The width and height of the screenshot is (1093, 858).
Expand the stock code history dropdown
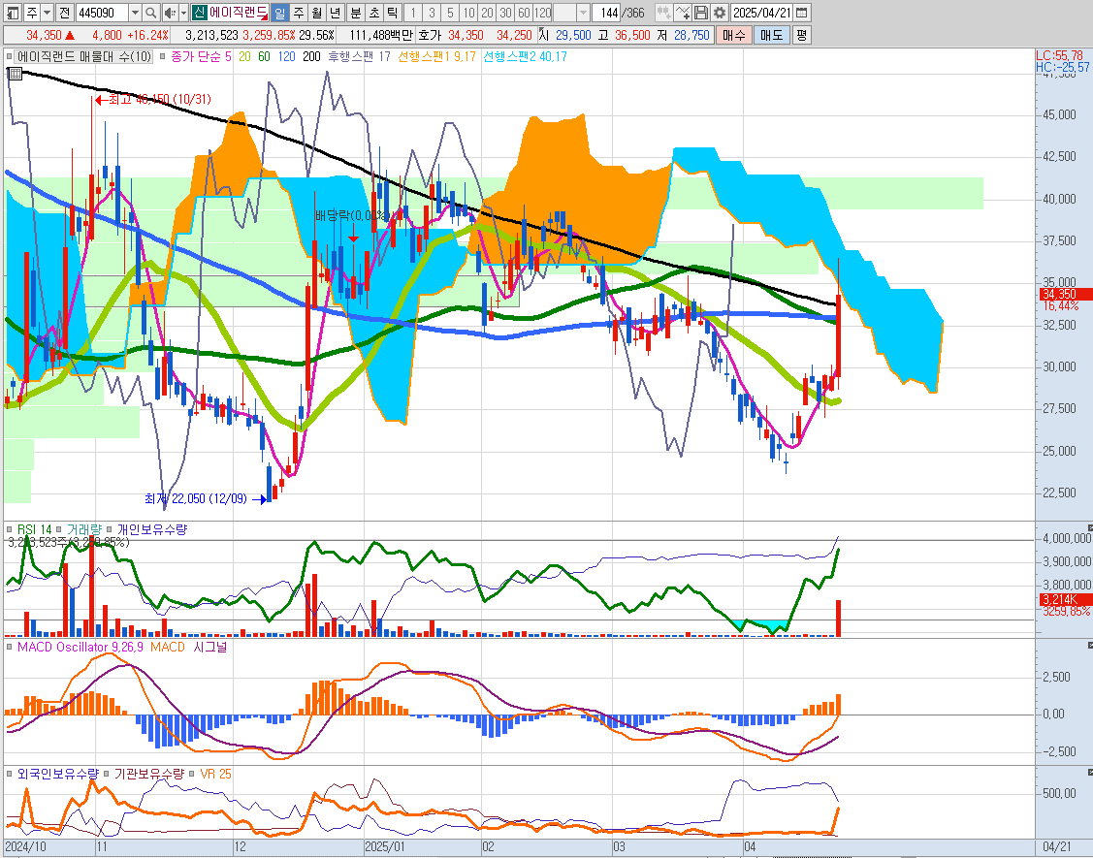pos(135,13)
